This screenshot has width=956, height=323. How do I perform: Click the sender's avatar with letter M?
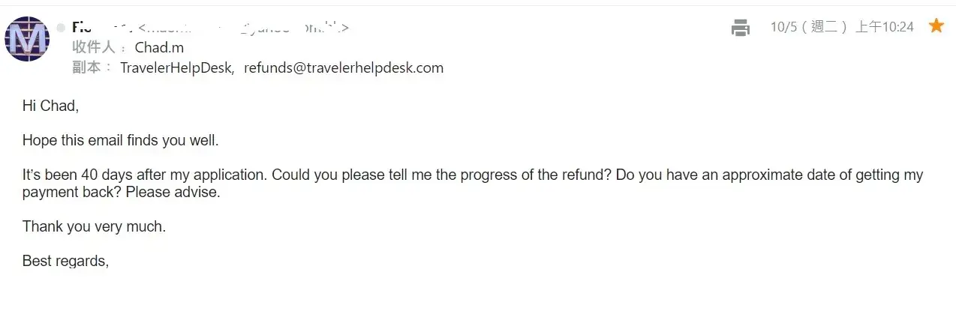pyautogui.click(x=27, y=39)
